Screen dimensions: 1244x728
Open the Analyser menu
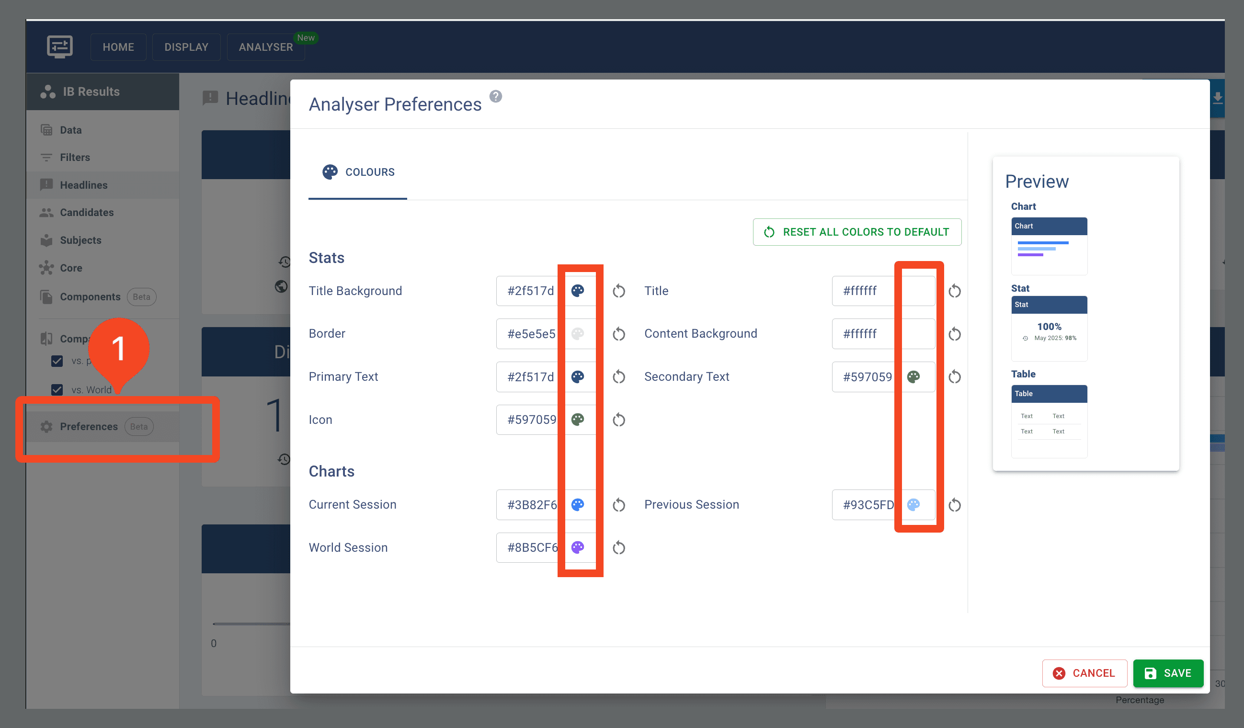265,47
